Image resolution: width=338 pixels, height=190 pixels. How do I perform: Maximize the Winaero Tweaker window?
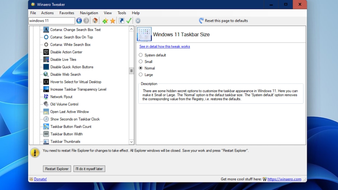pos(285,4)
